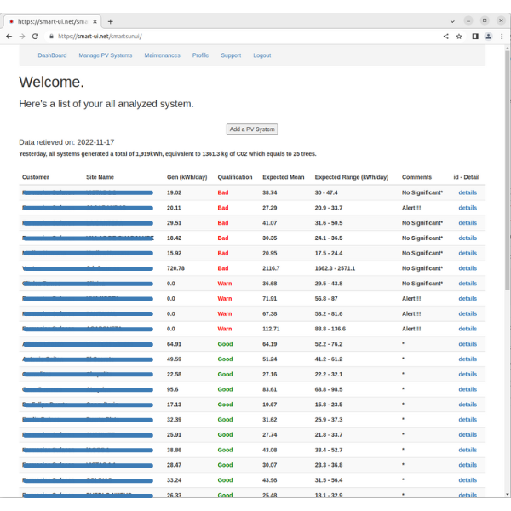Screen dimensions: 511x511
Task: Open details for the 25.91 kWh row
Action: point(468,434)
